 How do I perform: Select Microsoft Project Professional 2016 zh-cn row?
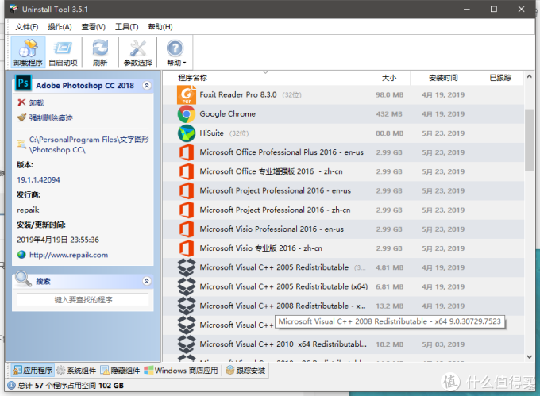pos(343,210)
